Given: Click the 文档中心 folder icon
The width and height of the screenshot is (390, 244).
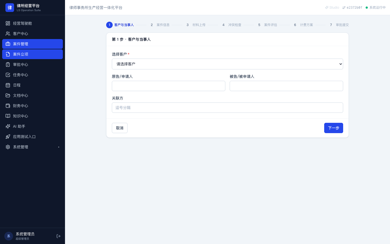Looking at the screenshot, I should click(x=8, y=95).
